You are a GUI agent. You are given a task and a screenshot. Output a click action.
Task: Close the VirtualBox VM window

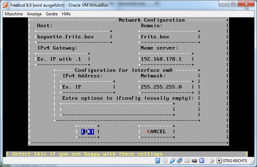click(246, 3)
